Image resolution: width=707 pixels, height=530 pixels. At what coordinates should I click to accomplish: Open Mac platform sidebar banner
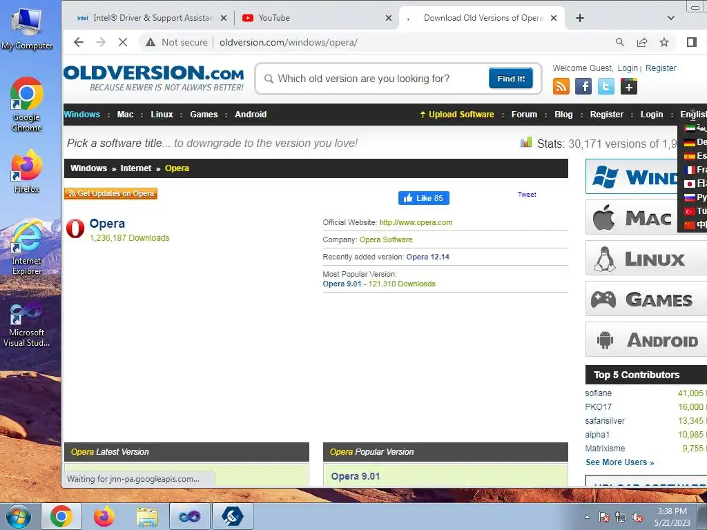pyautogui.click(x=646, y=217)
